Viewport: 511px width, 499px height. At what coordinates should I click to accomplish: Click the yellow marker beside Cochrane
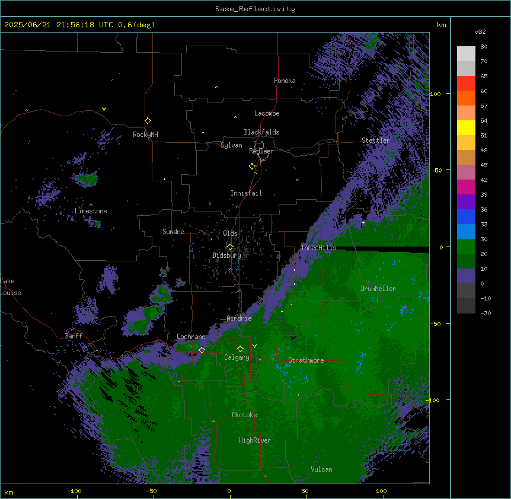point(202,350)
